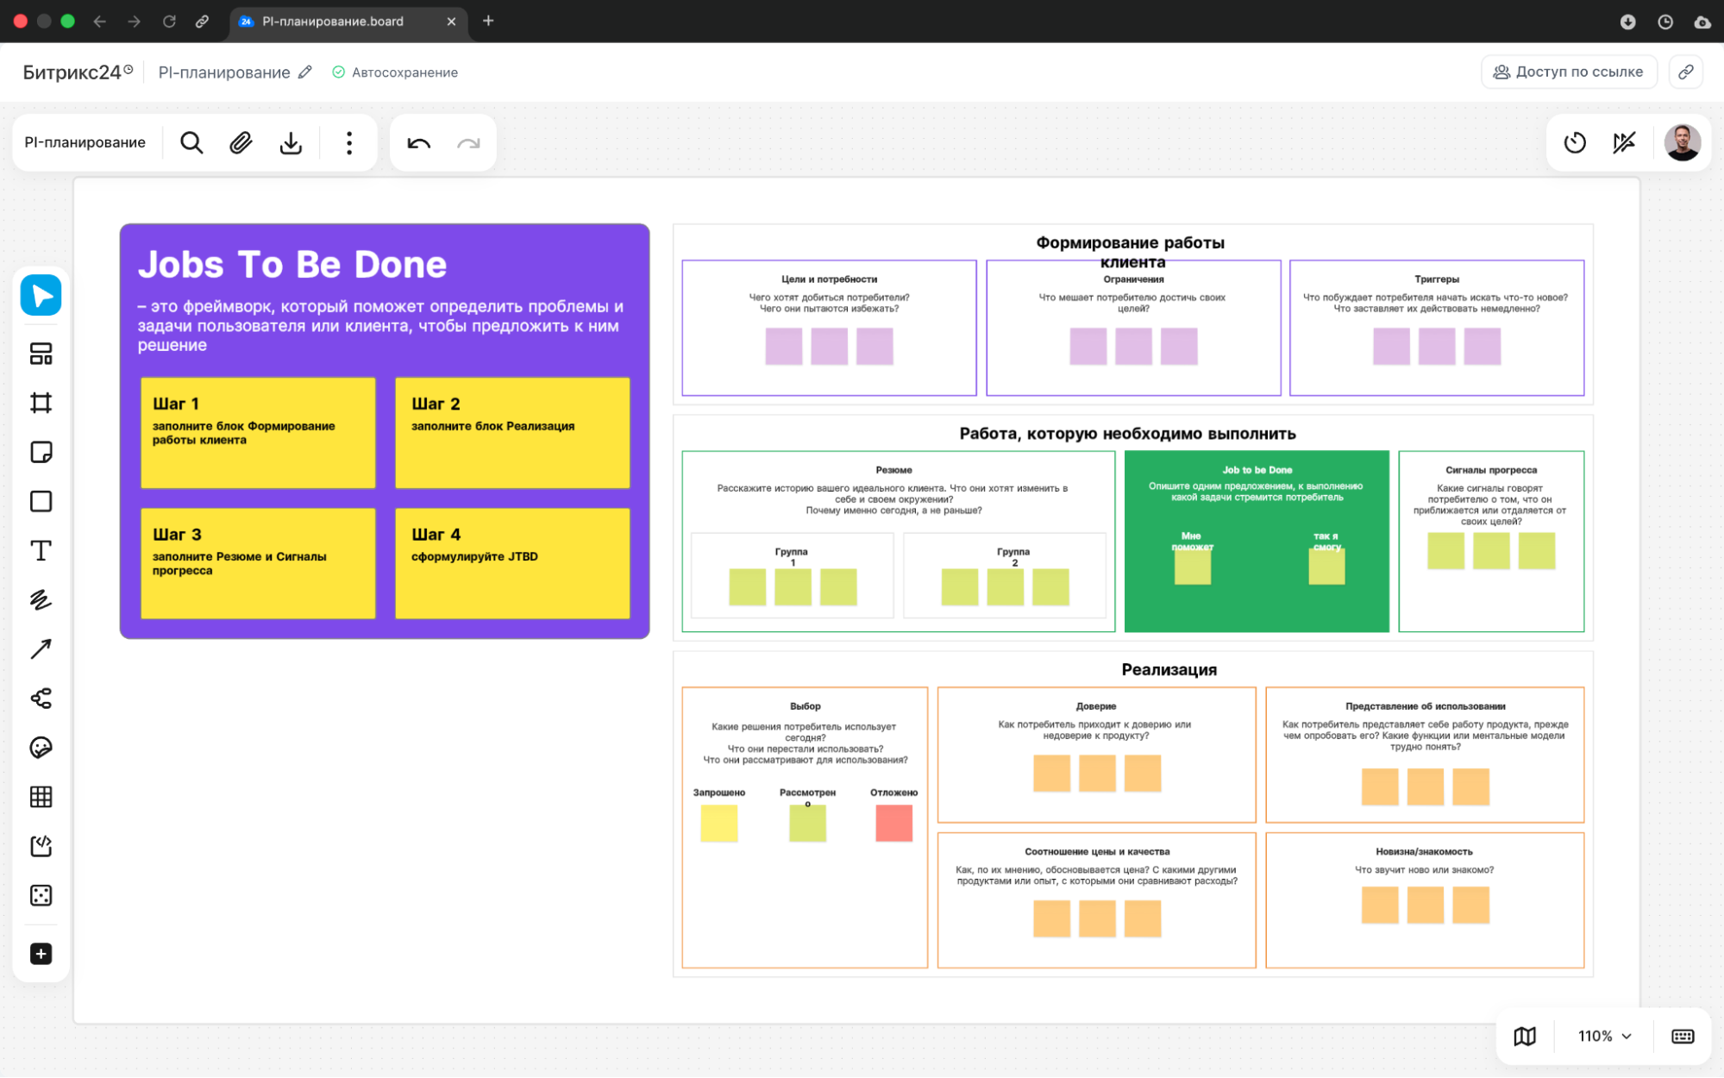The width and height of the screenshot is (1724, 1078).
Task: Redo the last action
Action: pyautogui.click(x=468, y=143)
